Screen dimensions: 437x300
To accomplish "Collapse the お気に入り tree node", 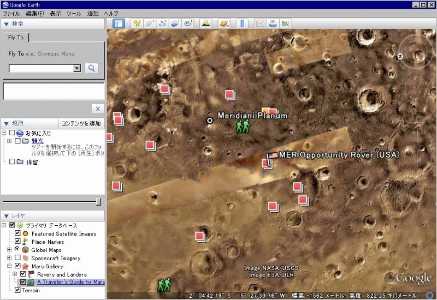I will [x=4, y=133].
